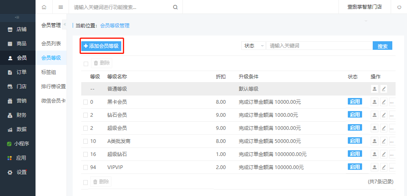
Task: Focus the top function search field
Action: [x=120, y=7]
